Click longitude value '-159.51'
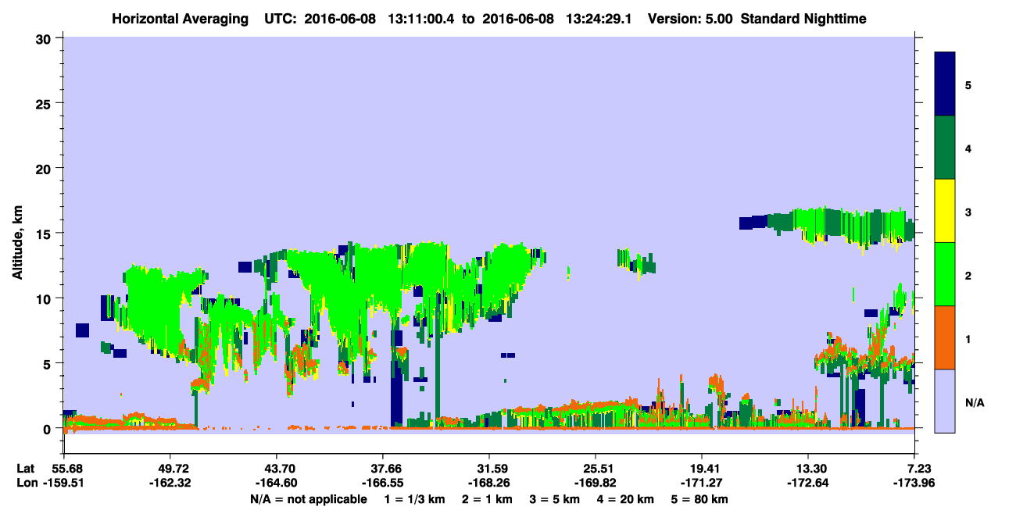The width and height of the screenshot is (1016, 521). (63, 483)
